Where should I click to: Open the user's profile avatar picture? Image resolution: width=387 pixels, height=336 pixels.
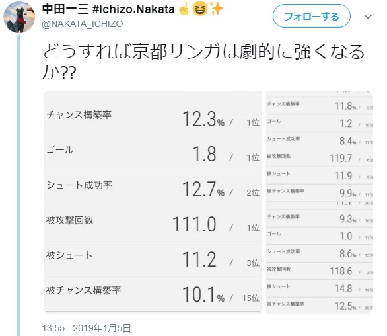tap(19, 17)
